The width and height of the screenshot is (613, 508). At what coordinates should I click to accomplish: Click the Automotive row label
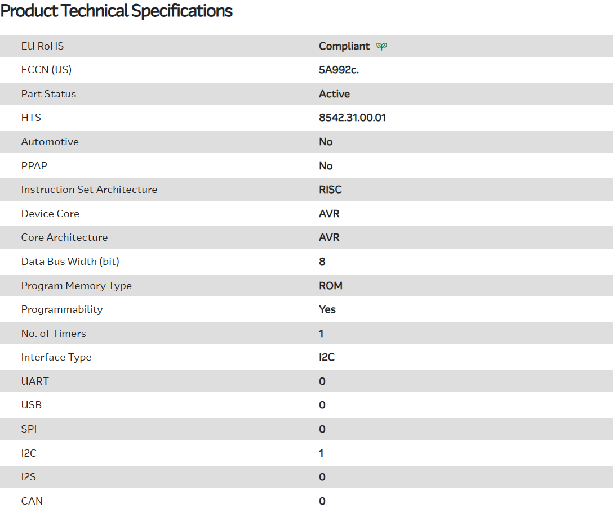pos(50,142)
